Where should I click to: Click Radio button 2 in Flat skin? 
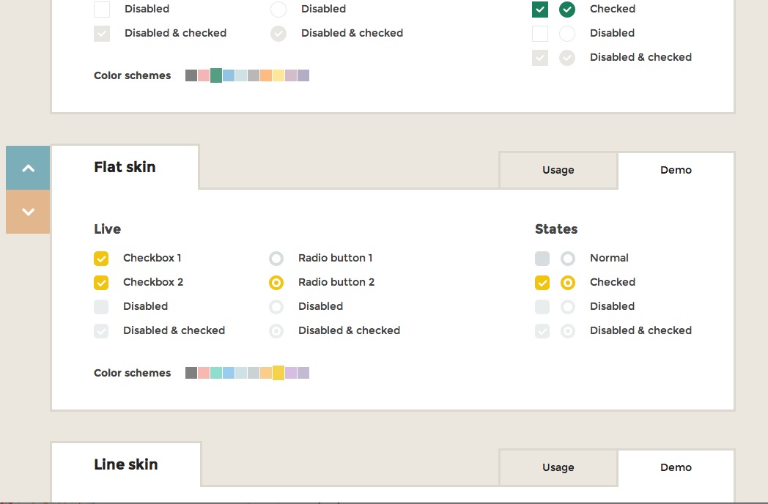click(276, 283)
